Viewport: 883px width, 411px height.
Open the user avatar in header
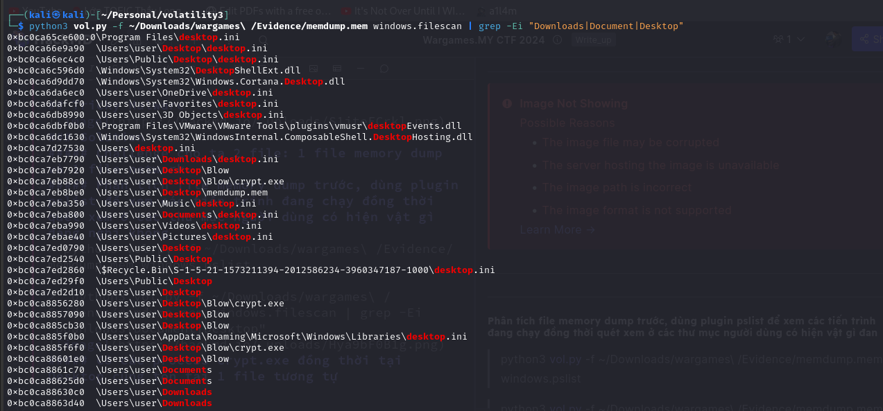pos(833,40)
